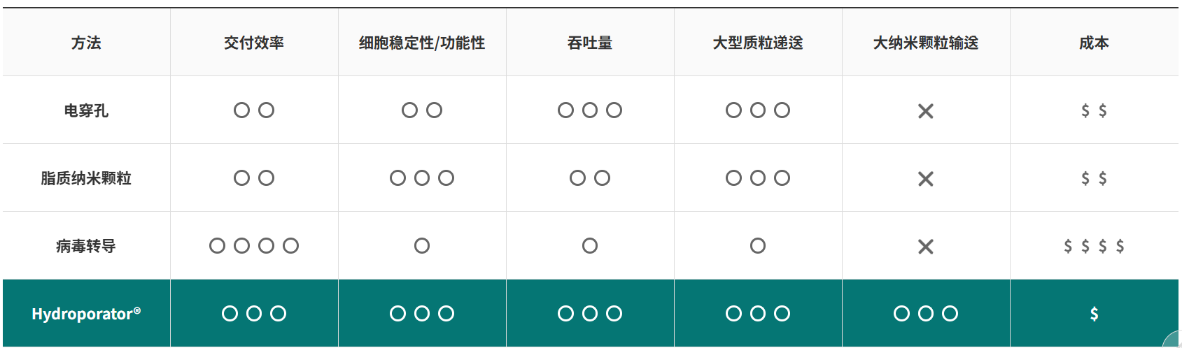
Task: Click the three circles under 吞吐量 for 电穿孔
Action: pos(590,110)
